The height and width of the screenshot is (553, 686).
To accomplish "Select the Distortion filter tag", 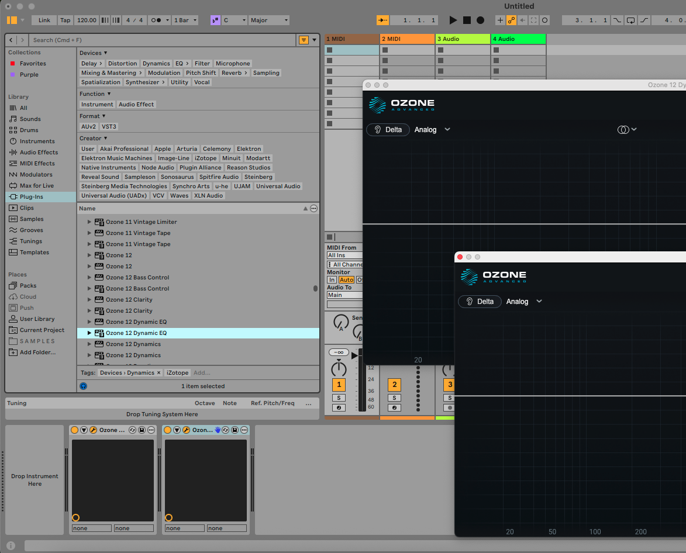I will pos(122,63).
